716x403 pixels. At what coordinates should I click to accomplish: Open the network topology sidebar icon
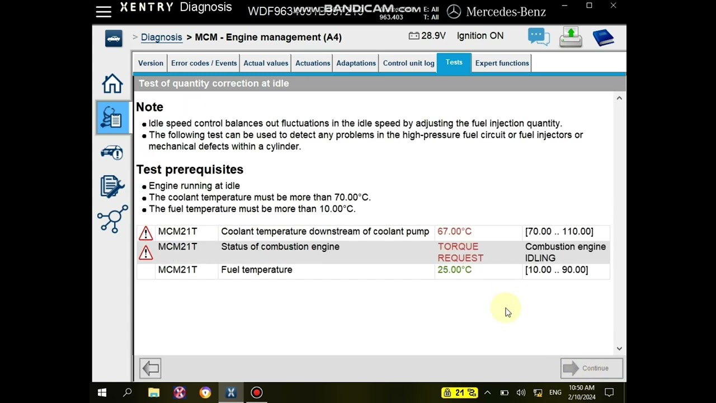112,218
